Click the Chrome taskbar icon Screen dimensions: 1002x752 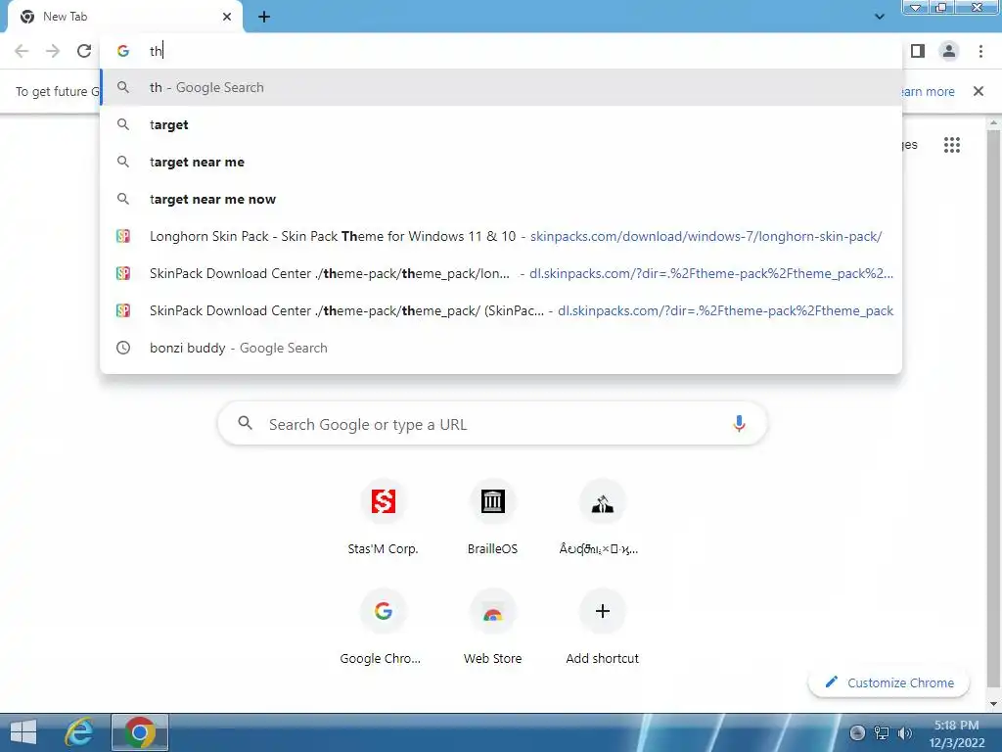click(140, 732)
